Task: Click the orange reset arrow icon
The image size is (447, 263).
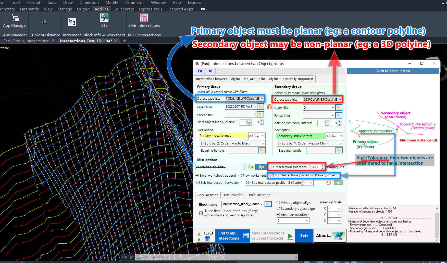Action: [x=328, y=183]
